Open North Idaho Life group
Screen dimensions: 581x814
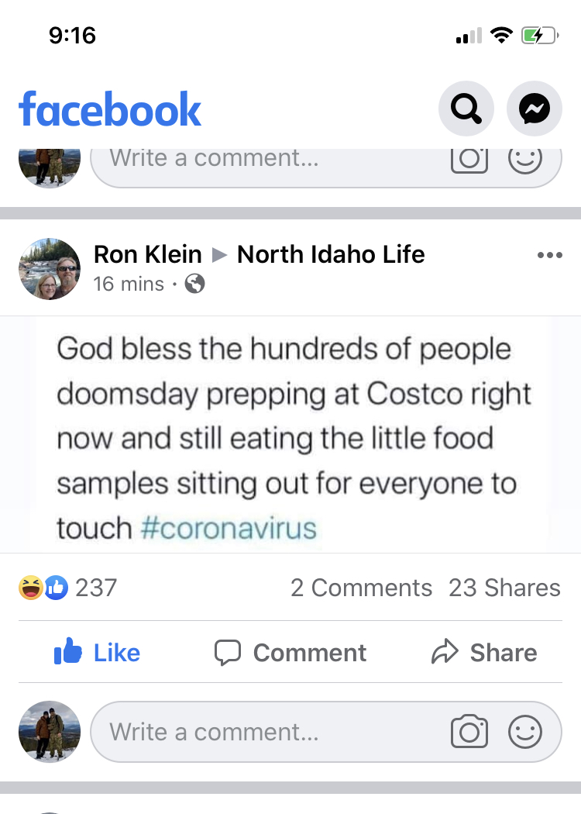tap(331, 254)
